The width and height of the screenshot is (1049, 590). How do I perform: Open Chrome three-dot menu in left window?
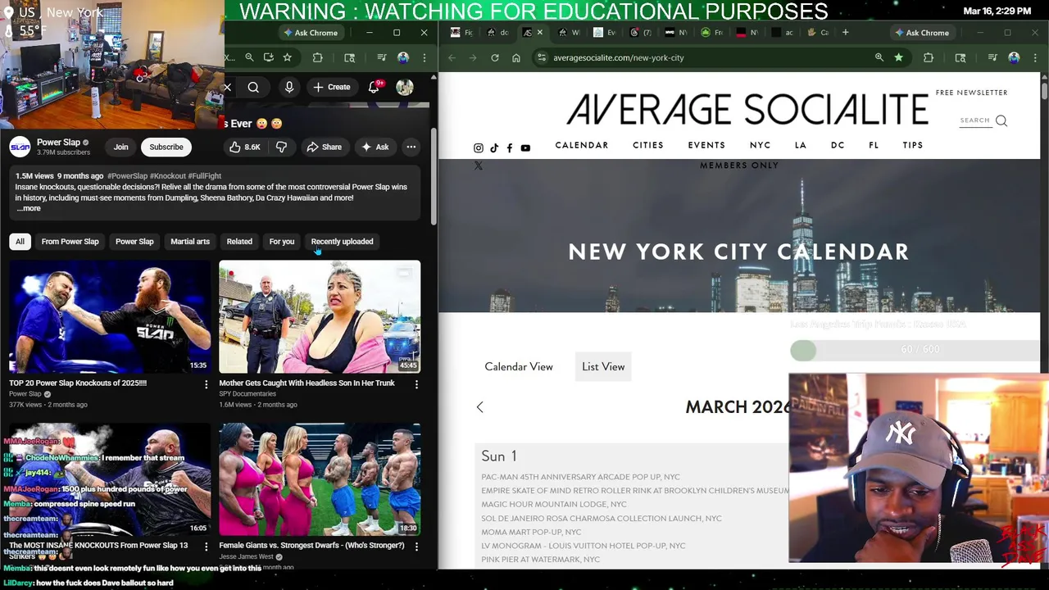click(x=425, y=57)
